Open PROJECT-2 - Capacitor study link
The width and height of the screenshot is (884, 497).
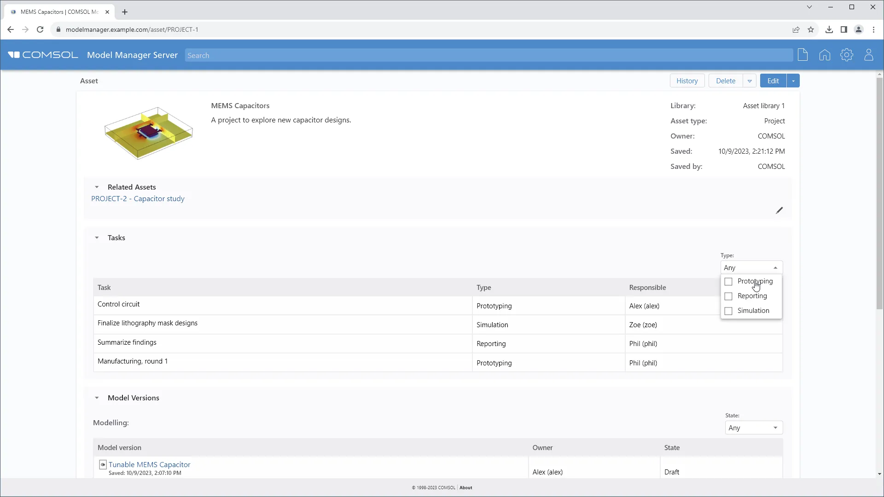[x=138, y=199]
